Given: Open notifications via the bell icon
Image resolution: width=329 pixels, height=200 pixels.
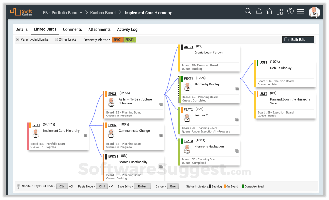Looking at the screenshot, I should click(259, 11).
